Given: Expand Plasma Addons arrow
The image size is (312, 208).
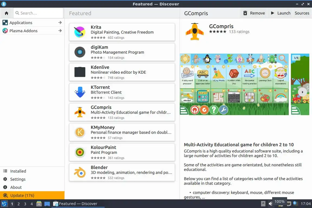Looking at the screenshot, I should [60, 31].
